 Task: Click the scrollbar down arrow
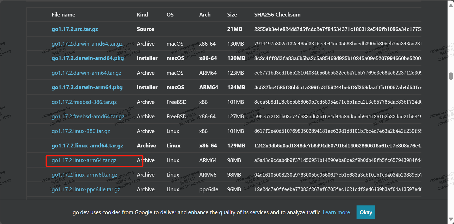451,219
